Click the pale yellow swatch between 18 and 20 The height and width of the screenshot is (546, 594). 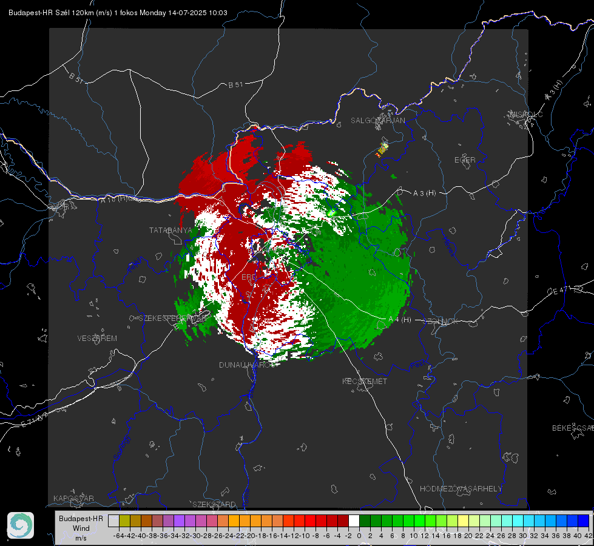click(x=463, y=521)
